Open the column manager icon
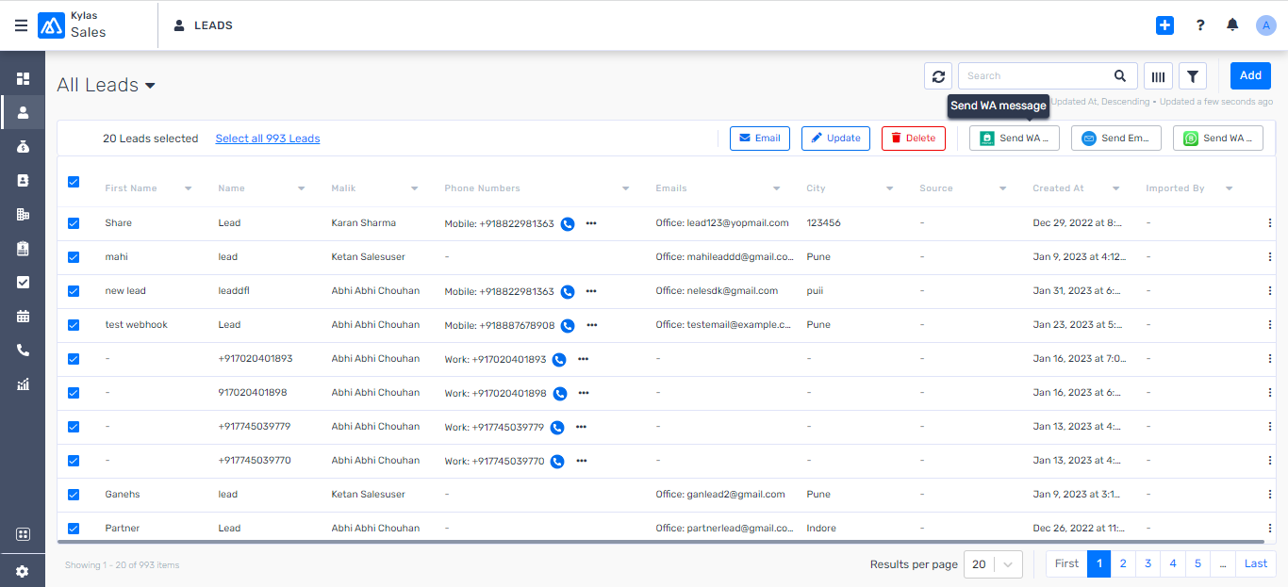 (1158, 76)
